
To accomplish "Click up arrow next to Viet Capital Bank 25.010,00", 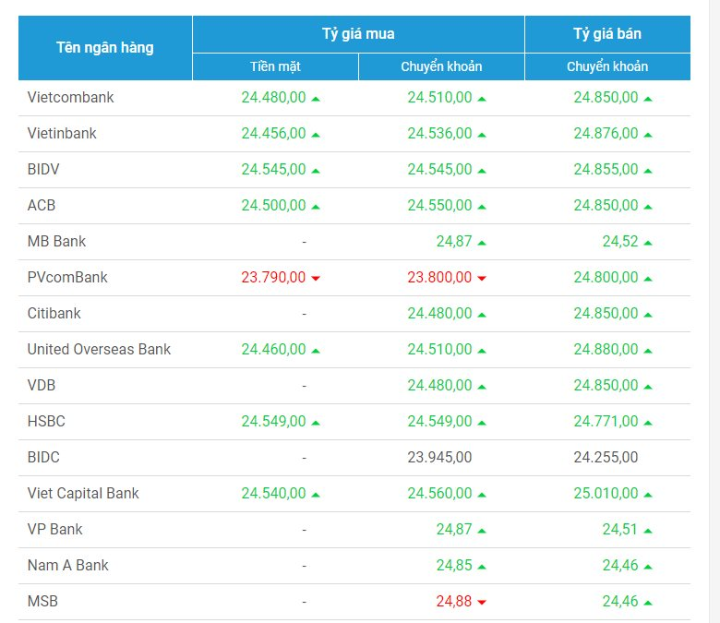I will pyautogui.click(x=648, y=494).
